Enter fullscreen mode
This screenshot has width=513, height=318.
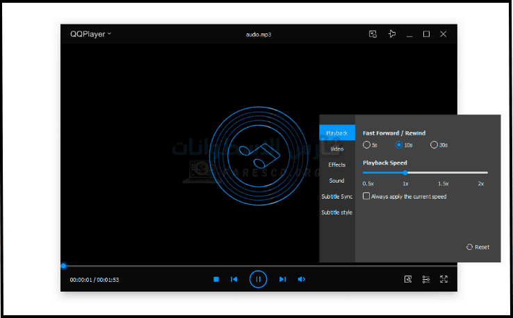point(443,279)
